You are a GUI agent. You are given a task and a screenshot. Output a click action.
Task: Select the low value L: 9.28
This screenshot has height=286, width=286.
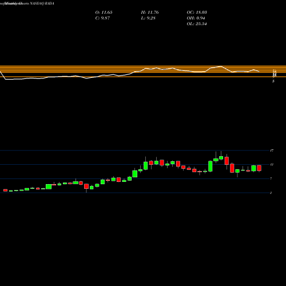[x=148, y=18]
